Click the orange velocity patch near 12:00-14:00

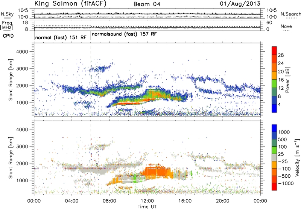(x=156, y=171)
